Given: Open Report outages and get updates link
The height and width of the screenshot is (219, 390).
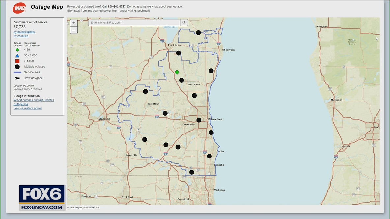Looking at the screenshot, I should coord(34,100).
